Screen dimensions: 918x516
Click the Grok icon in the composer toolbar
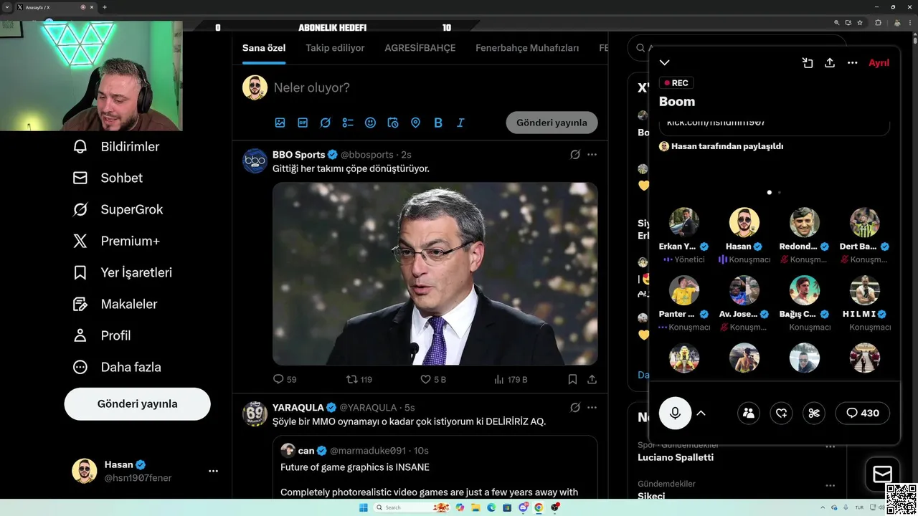point(326,123)
